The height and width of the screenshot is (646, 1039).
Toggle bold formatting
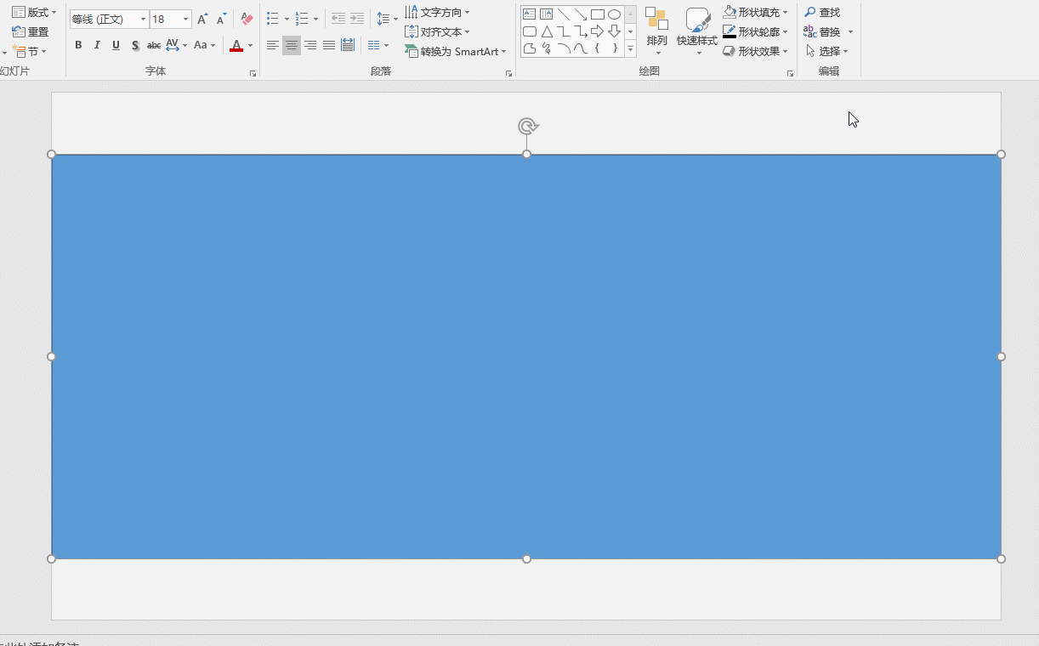click(x=78, y=45)
